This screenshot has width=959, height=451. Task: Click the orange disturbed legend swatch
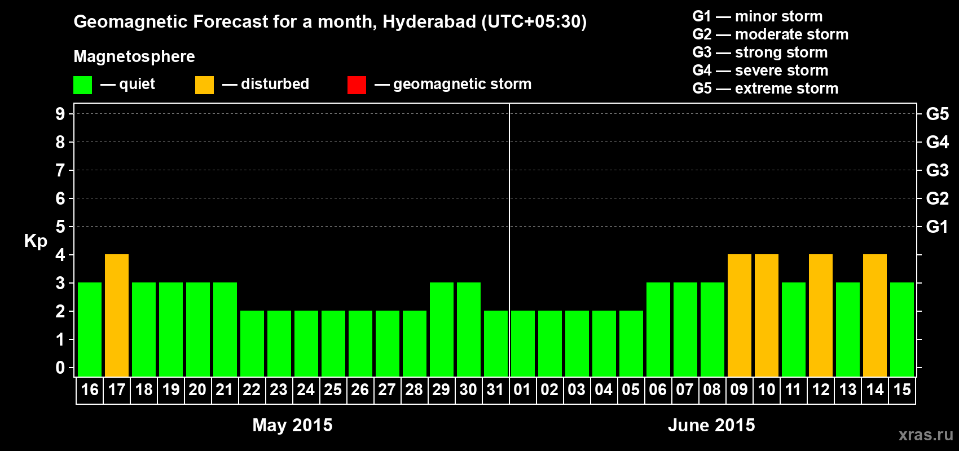(x=204, y=85)
